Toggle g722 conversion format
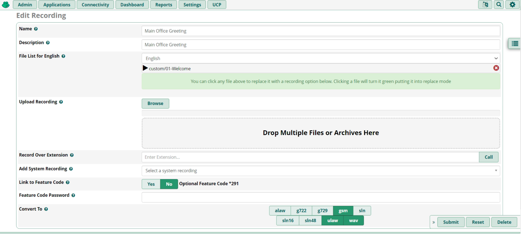The width and height of the screenshot is (521, 234). tap(302, 211)
